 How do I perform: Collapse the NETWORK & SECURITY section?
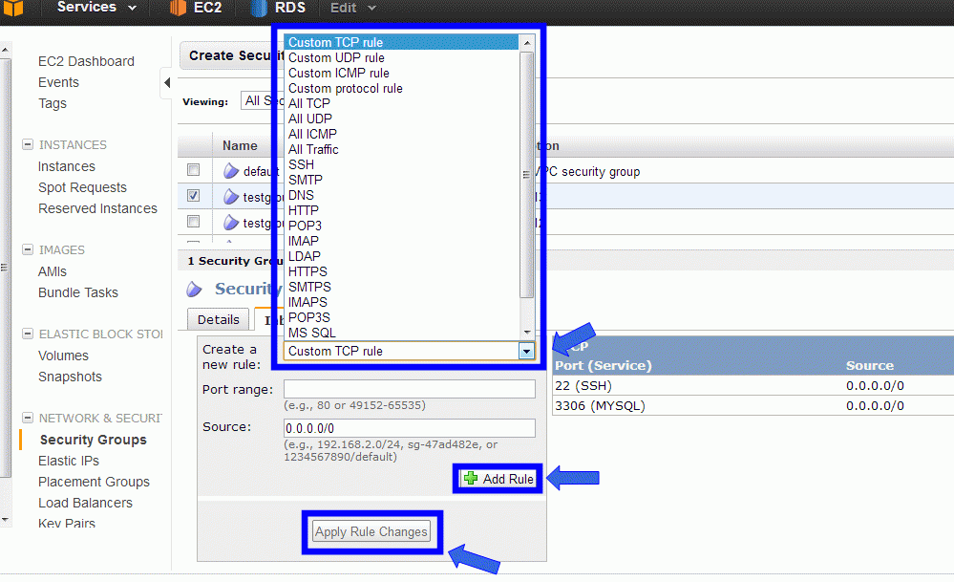28,418
